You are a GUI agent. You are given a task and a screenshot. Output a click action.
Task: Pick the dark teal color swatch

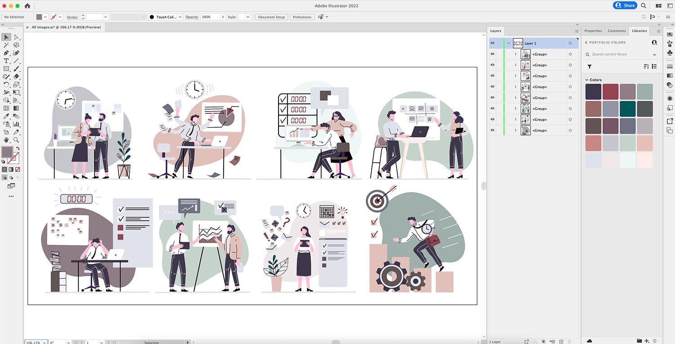[628, 108]
